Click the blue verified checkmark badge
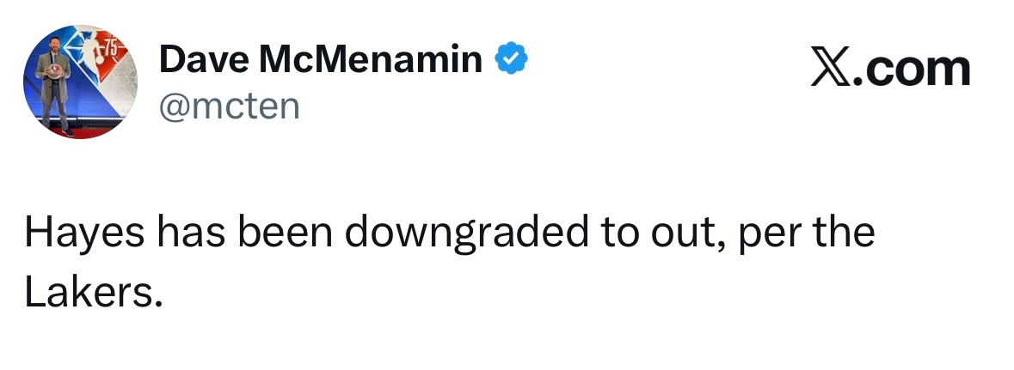This screenshot has height=370, width=1014. point(510,60)
